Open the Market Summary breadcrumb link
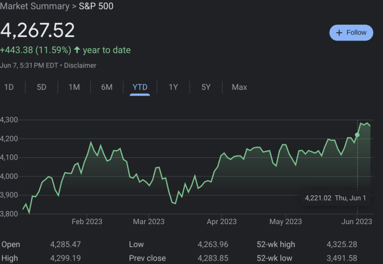Image resolution: width=383 pixels, height=264 pixels. pyautogui.click(x=35, y=6)
